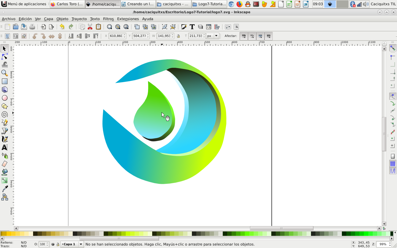The image size is (397, 248).
Task: Toggle snap to grids button
Action: (x=393, y=164)
